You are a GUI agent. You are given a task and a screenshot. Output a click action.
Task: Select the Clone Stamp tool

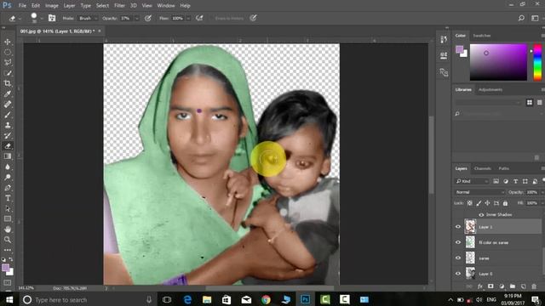click(8, 125)
